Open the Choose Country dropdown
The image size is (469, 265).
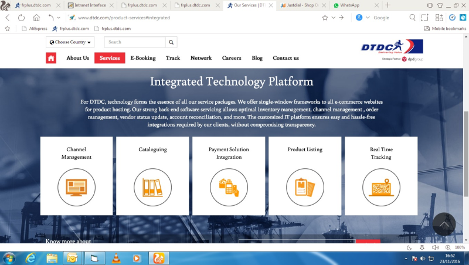(x=70, y=42)
